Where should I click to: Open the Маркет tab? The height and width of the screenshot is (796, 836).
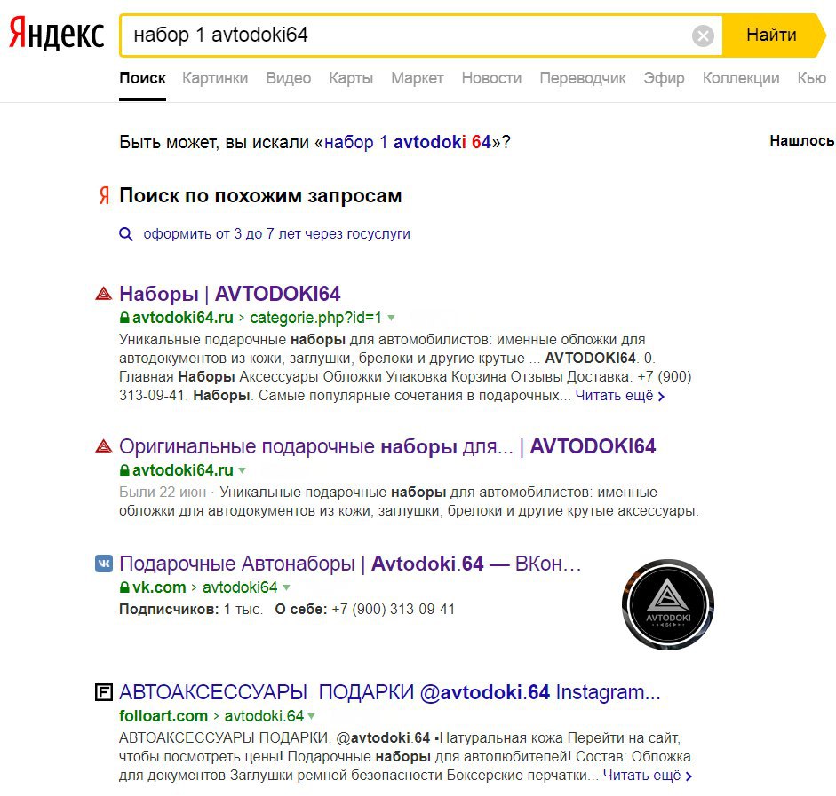point(417,78)
